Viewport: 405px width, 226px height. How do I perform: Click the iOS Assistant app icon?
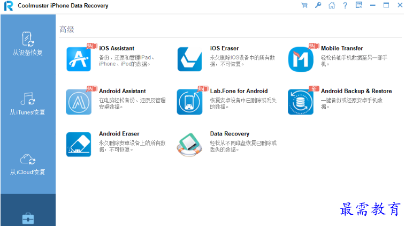click(x=79, y=59)
